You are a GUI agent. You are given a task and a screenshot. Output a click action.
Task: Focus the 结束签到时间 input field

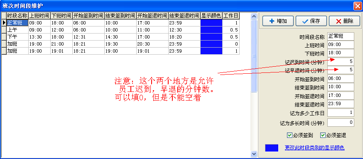point(341,87)
